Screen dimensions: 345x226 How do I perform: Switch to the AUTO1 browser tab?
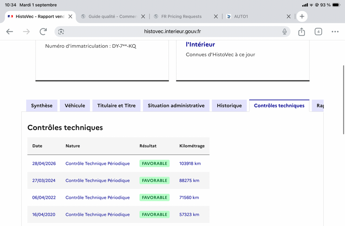[241, 16]
